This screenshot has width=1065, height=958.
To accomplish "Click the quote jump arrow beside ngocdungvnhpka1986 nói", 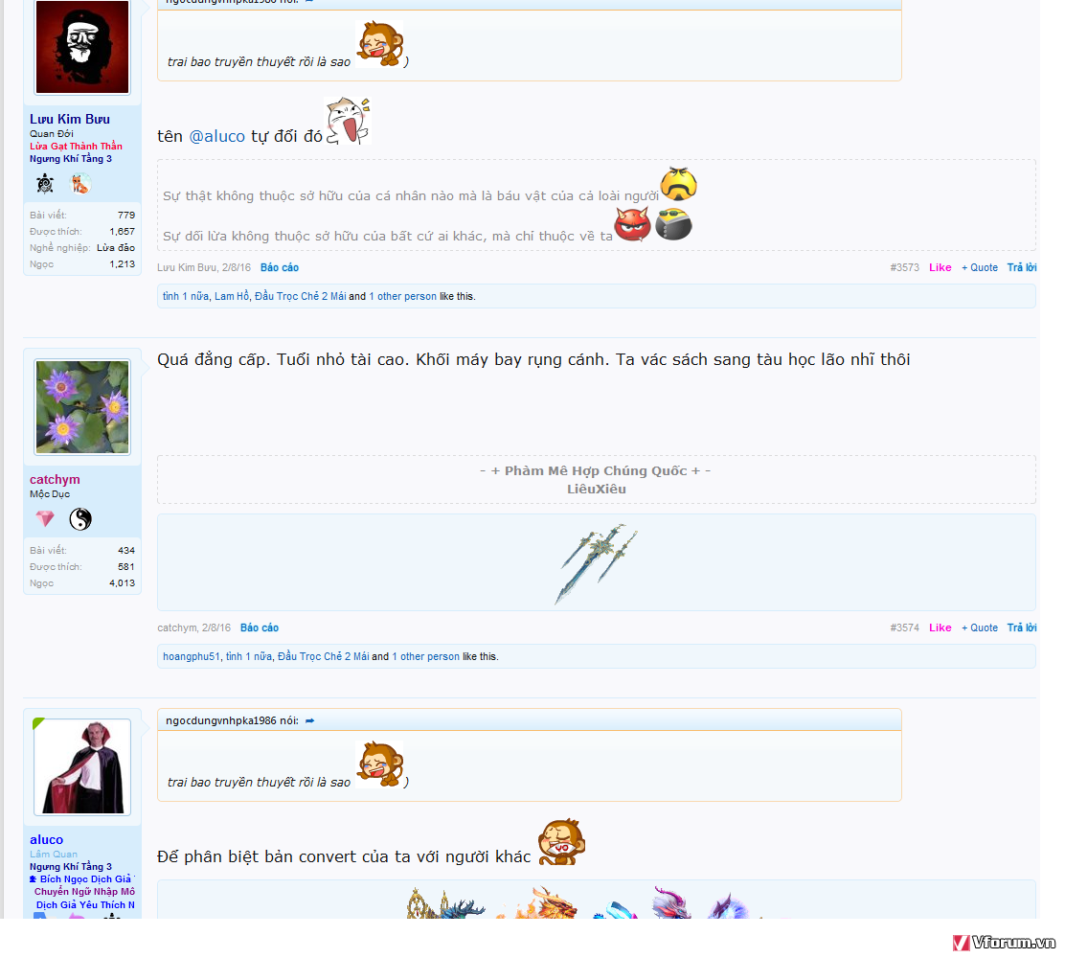I will click(309, 720).
